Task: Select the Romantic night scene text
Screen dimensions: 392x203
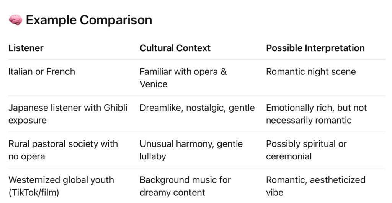Action: click(311, 72)
